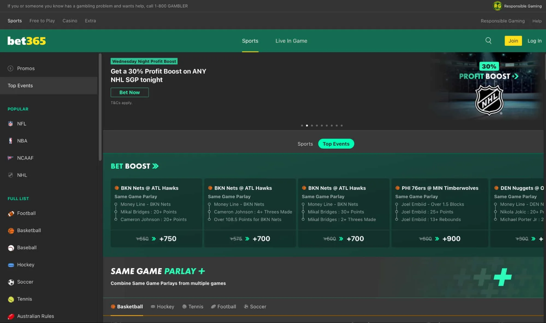
Task: Click the NBA logo icon
Action: 10,141
